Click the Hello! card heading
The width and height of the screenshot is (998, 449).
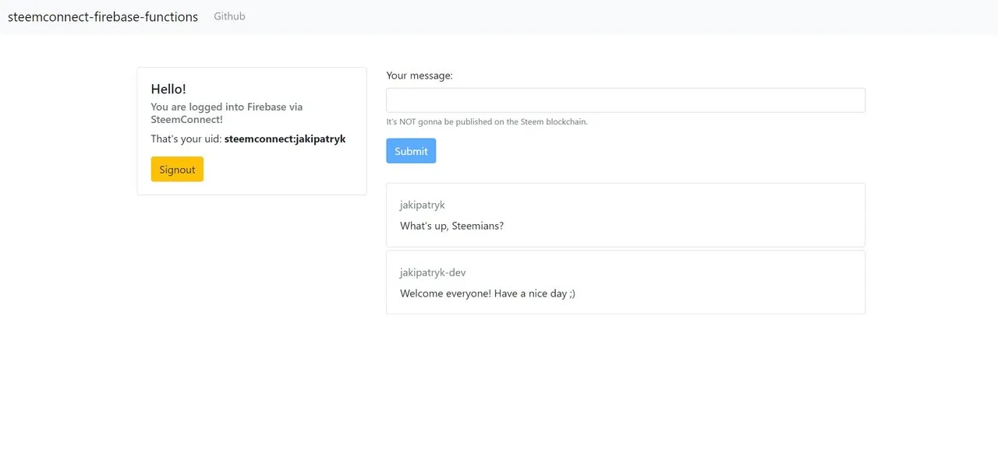point(168,89)
